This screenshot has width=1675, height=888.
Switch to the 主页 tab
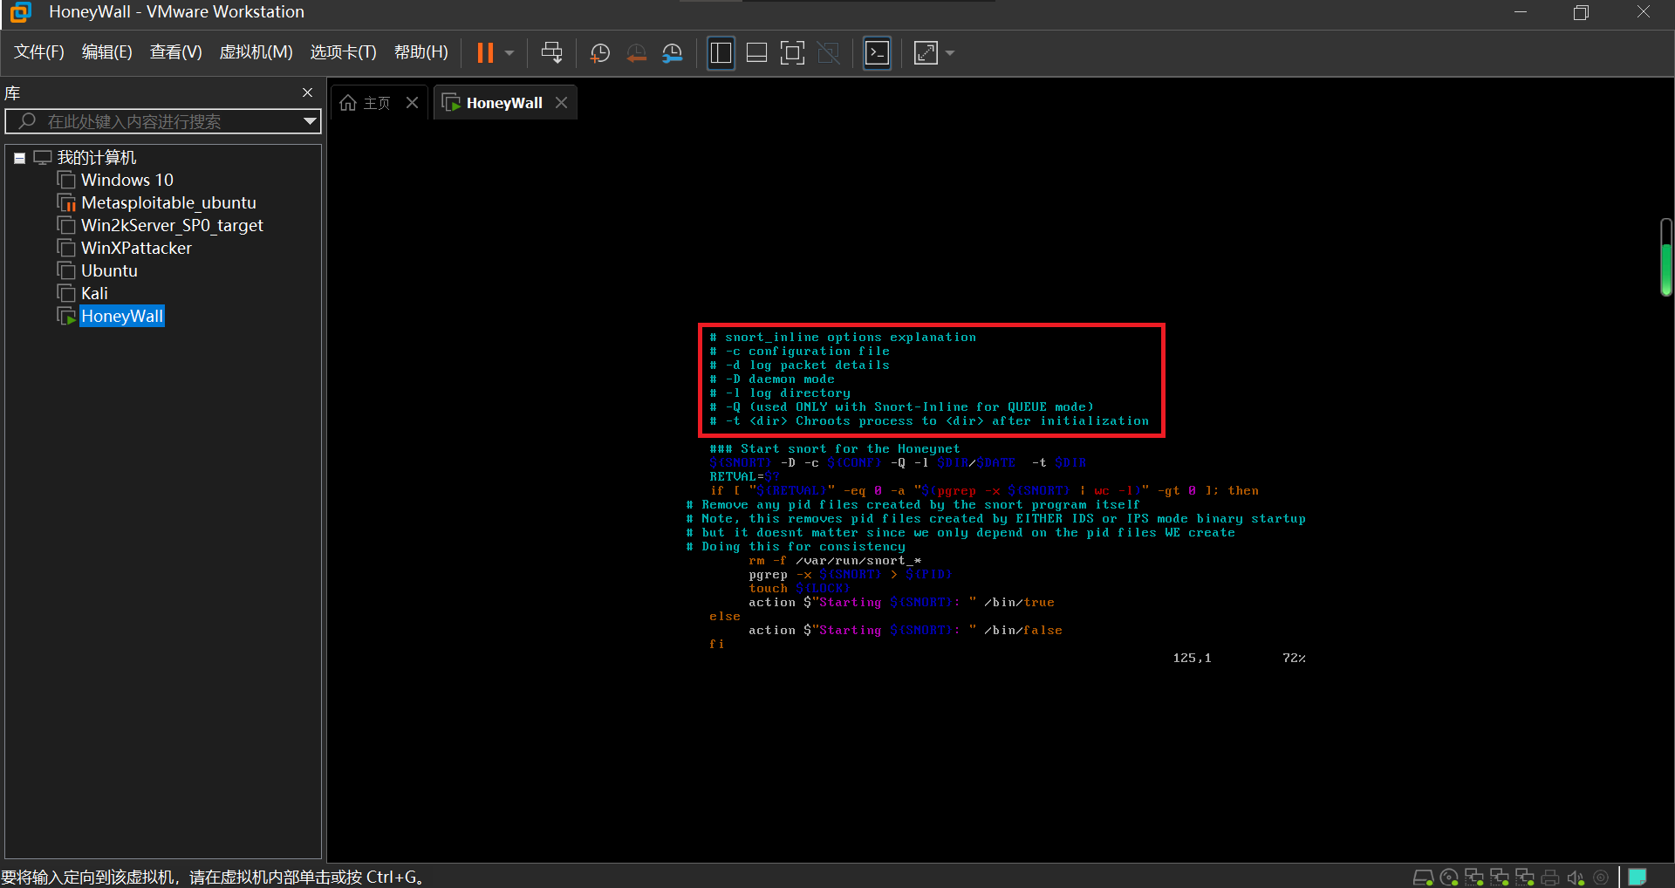[377, 103]
